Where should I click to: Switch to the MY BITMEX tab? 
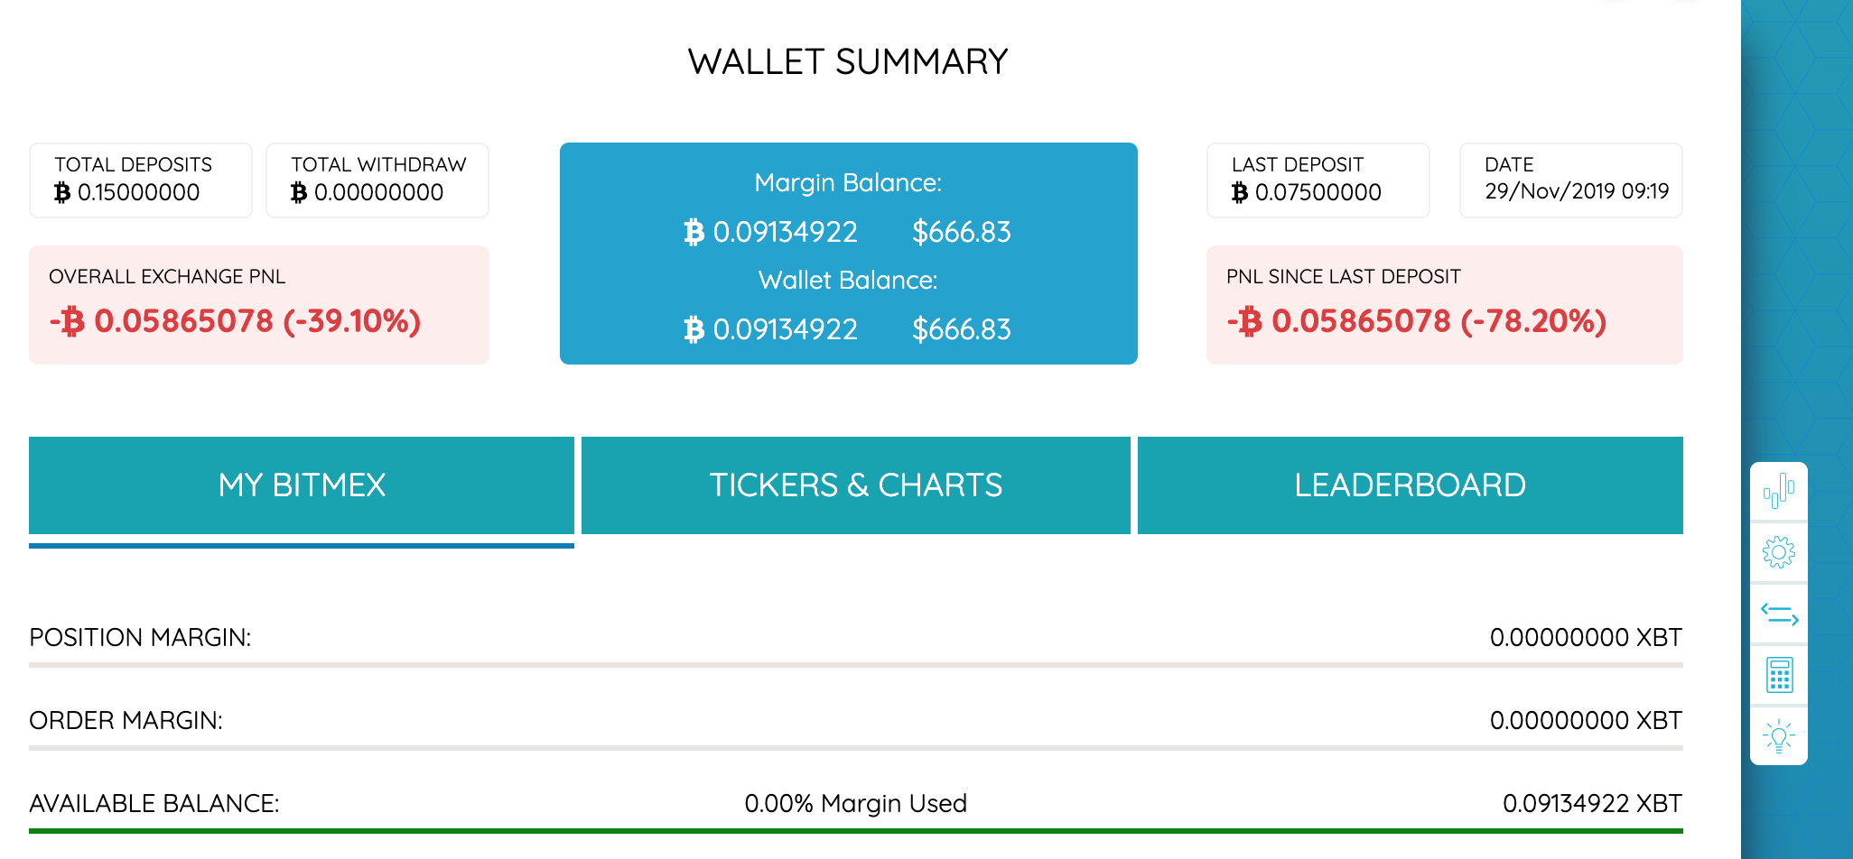point(302,485)
